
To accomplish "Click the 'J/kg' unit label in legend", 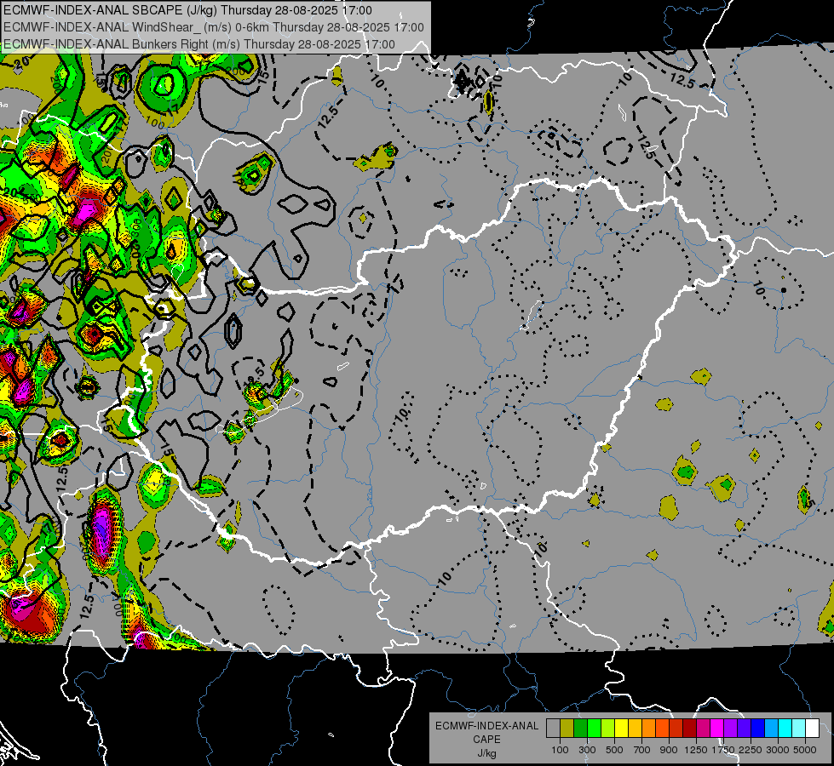I will coord(487,753).
